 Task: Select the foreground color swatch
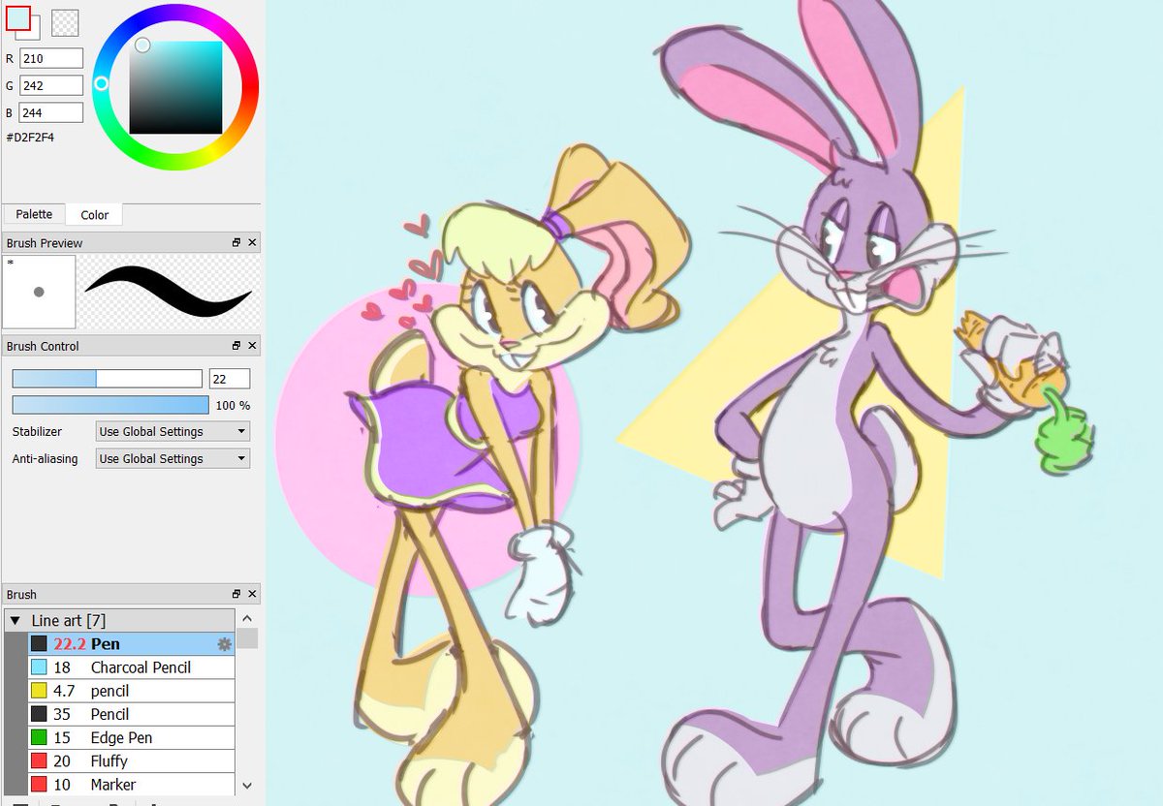pos(18,17)
